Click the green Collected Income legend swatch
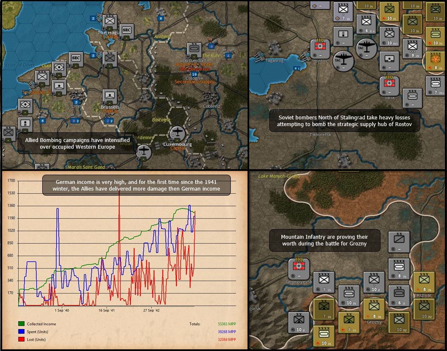This screenshot has height=351, width=447. [21, 324]
